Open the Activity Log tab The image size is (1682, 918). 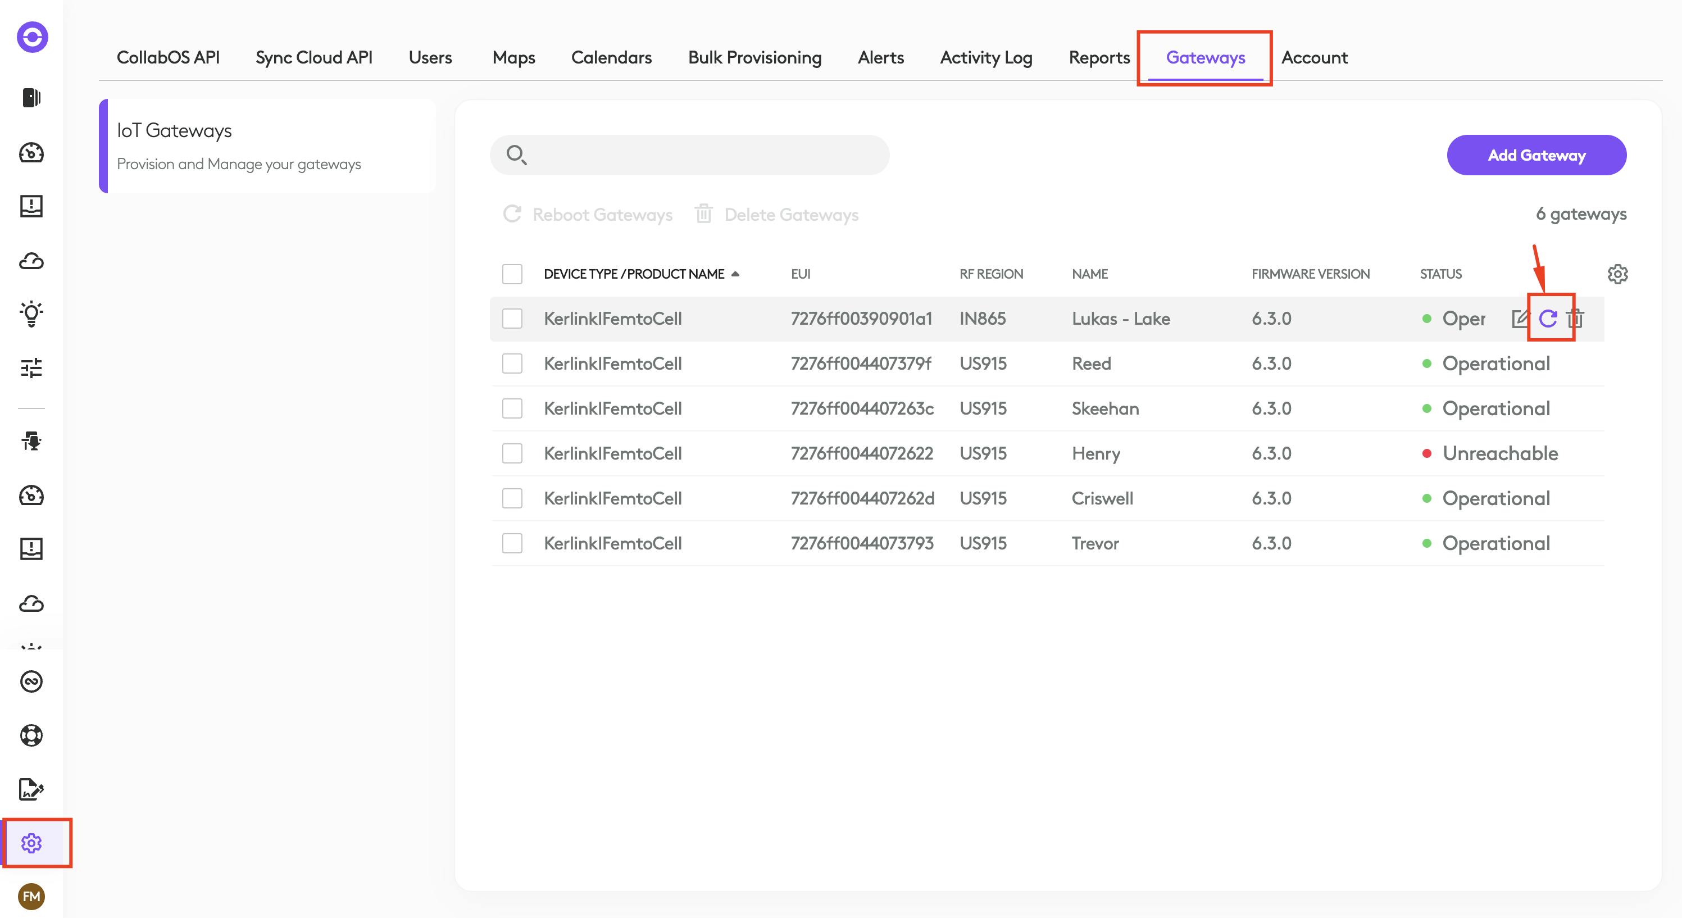[985, 57]
